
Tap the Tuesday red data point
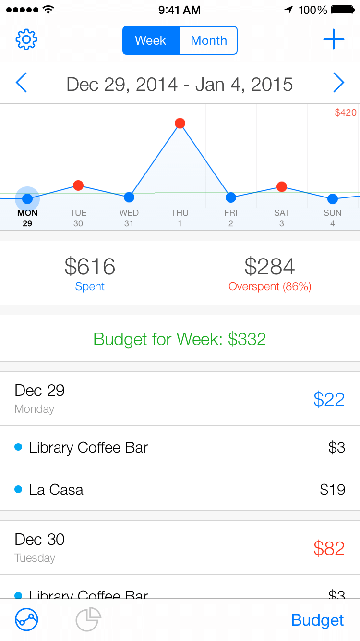tap(78, 185)
